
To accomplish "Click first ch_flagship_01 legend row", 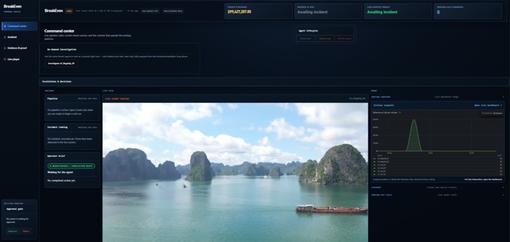I will point(438,158).
